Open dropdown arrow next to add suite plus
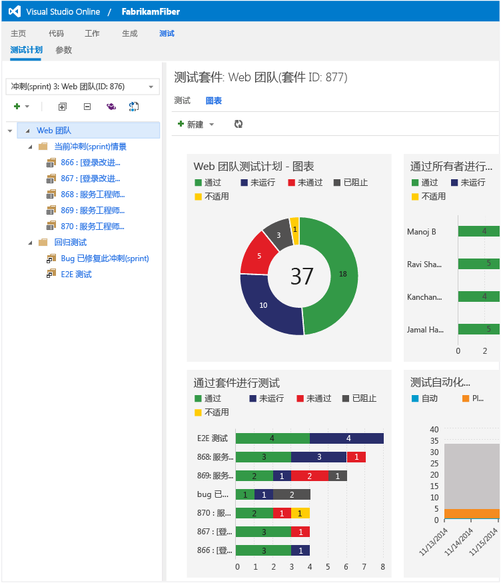The height and width of the screenshot is (583, 501). [27, 107]
